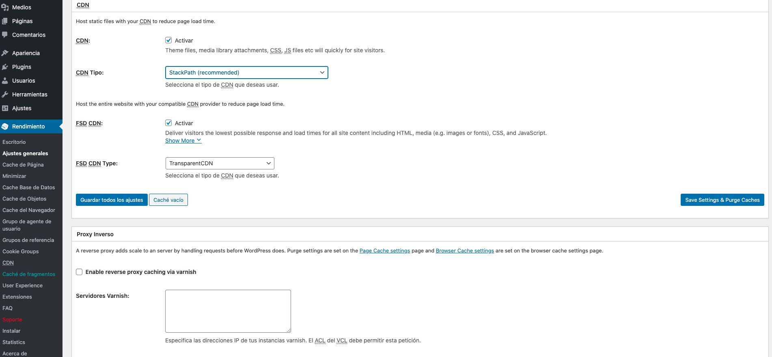Open Cache de Página submenu item
The height and width of the screenshot is (357, 772).
click(23, 165)
